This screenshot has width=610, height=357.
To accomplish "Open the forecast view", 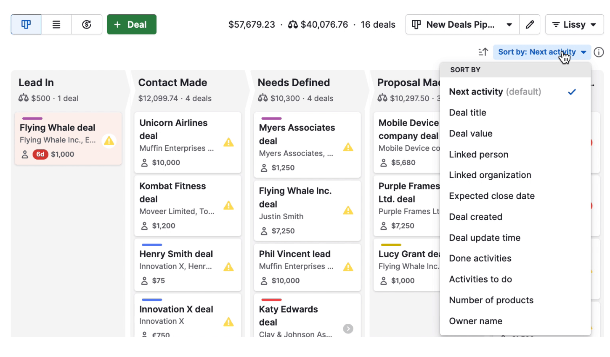I will (x=87, y=24).
